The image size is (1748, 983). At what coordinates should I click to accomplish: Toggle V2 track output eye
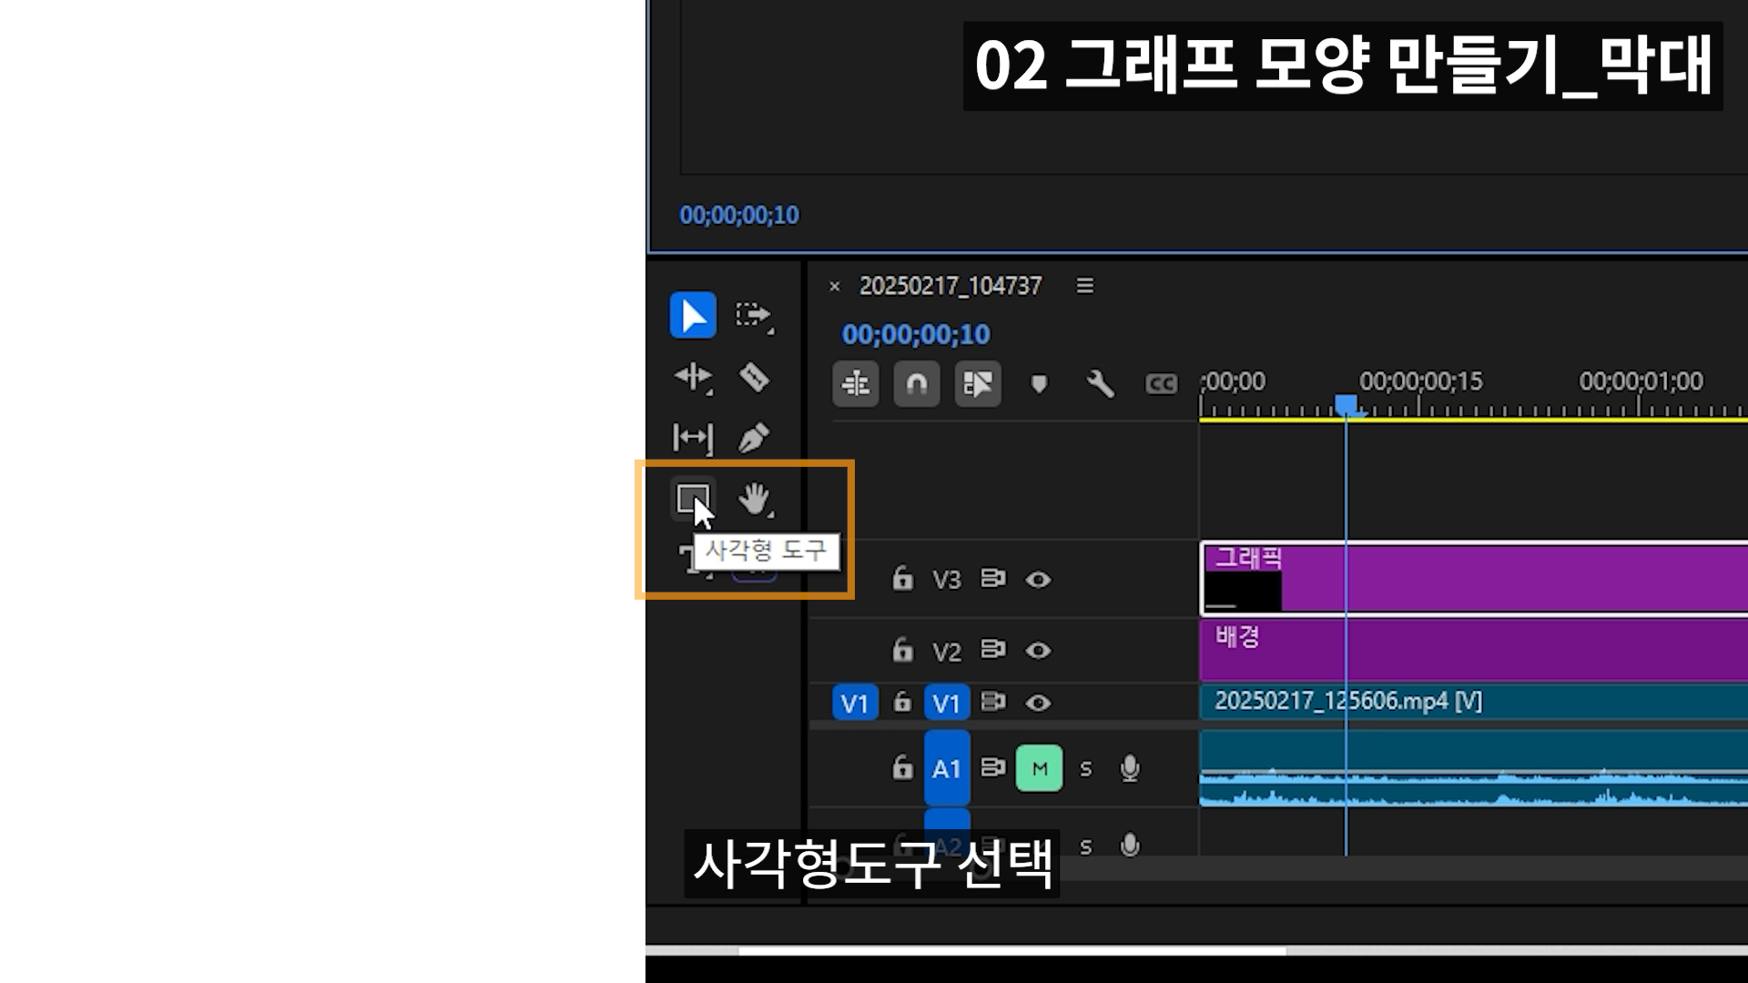tap(1038, 651)
